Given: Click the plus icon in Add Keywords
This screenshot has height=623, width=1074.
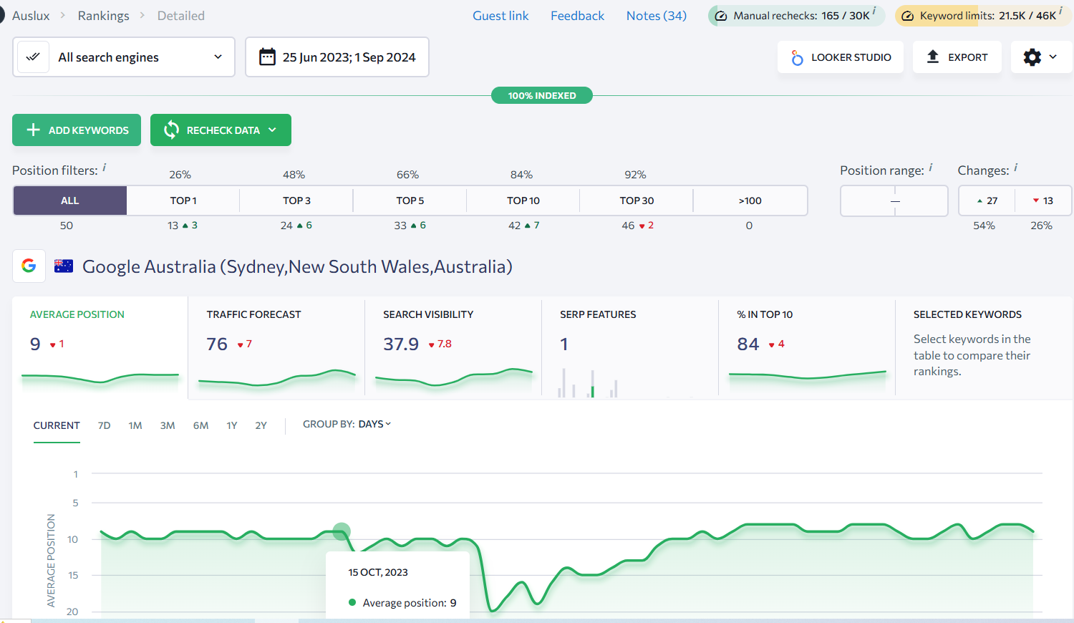Looking at the screenshot, I should click(33, 130).
